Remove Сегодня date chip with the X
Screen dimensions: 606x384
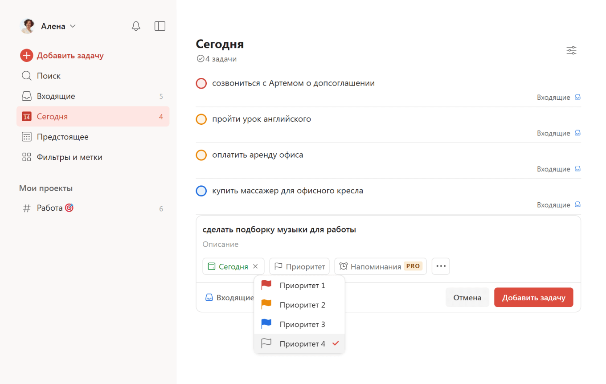click(x=255, y=266)
